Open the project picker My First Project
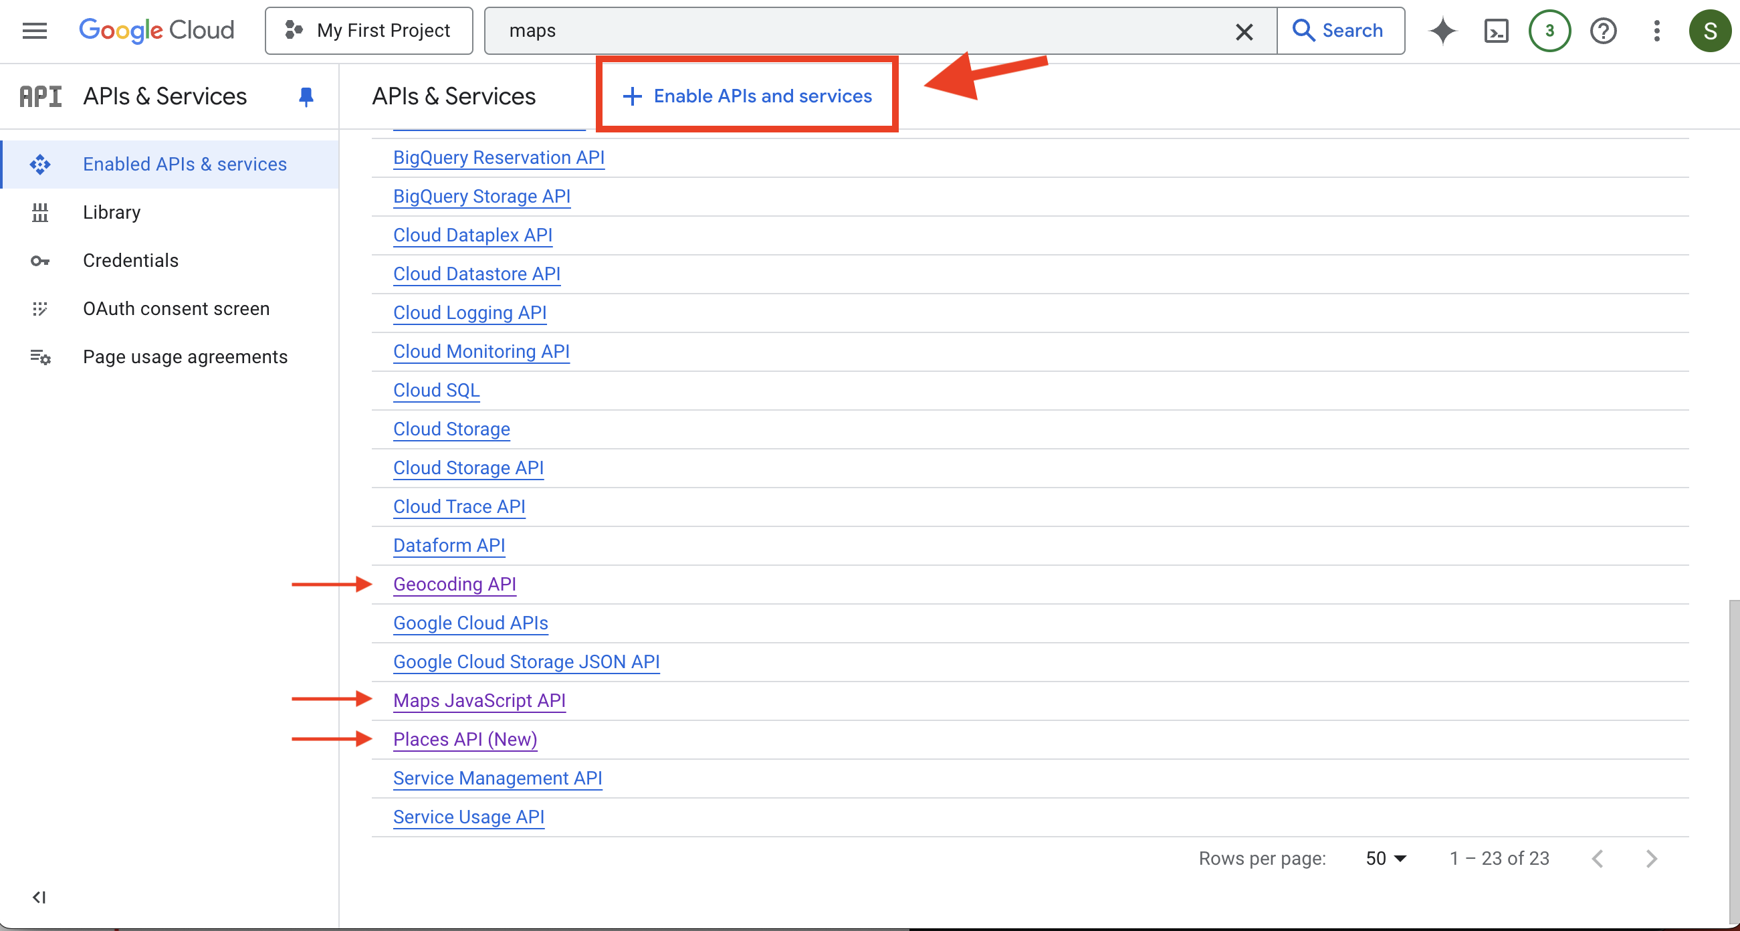 (x=369, y=30)
